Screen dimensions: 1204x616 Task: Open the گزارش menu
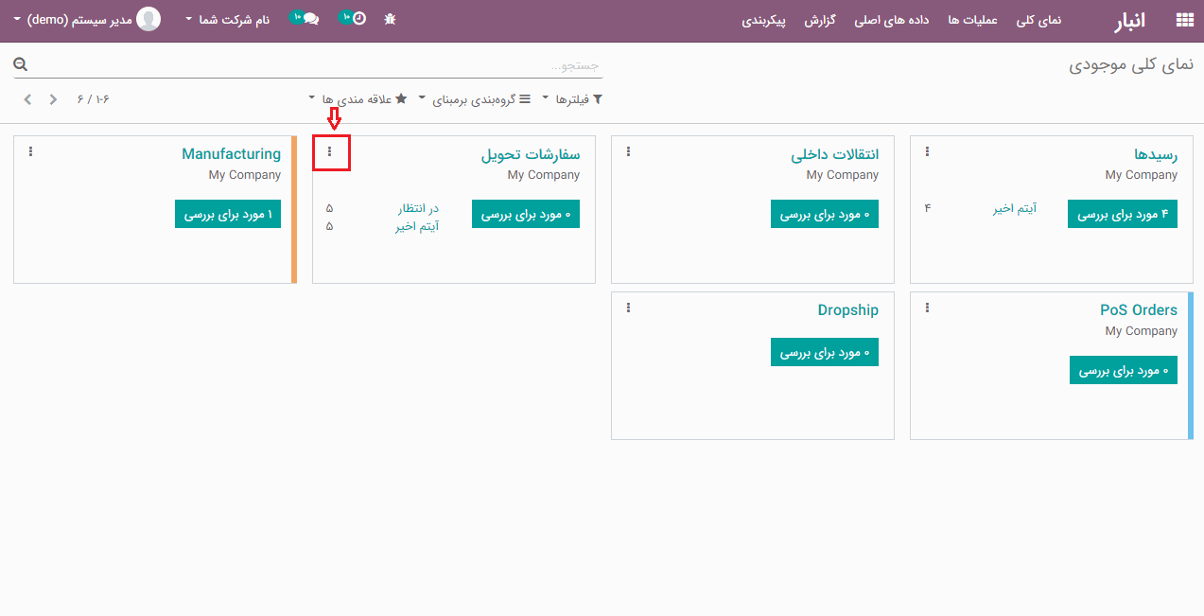pos(820,20)
